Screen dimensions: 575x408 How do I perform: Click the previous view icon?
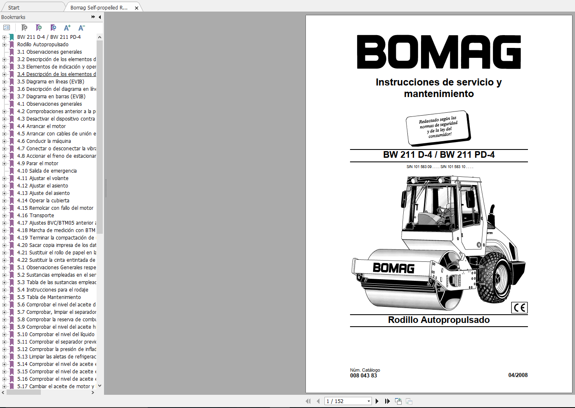[398, 401]
